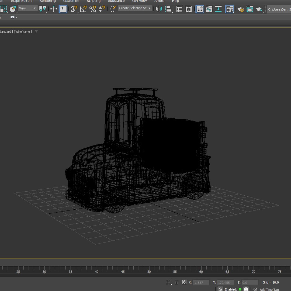
Task: Expand ribbon display options arrow
Action: tap(17, 18)
